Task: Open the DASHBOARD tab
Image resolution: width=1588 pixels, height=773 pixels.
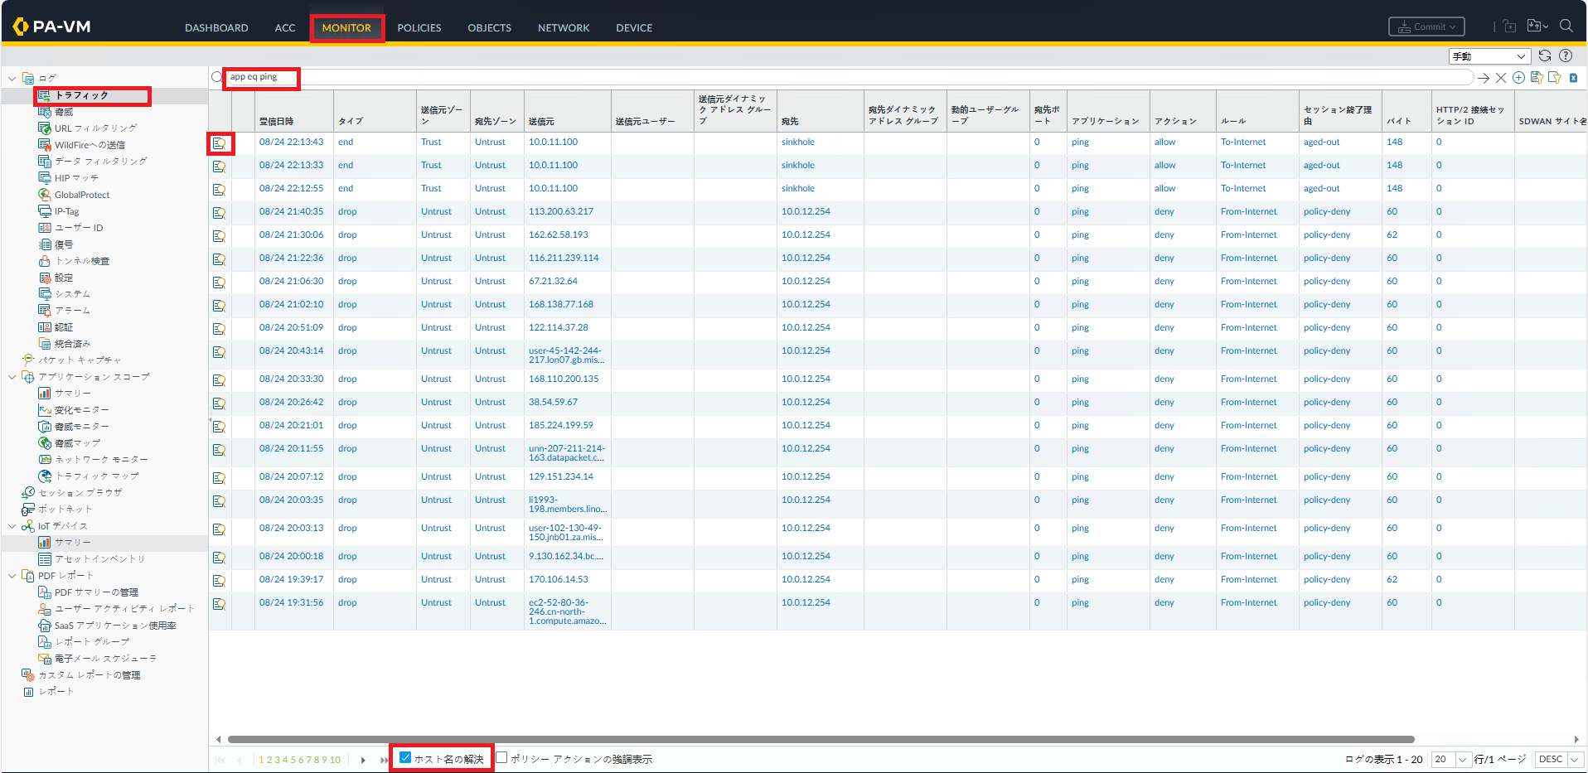Action: click(x=216, y=28)
